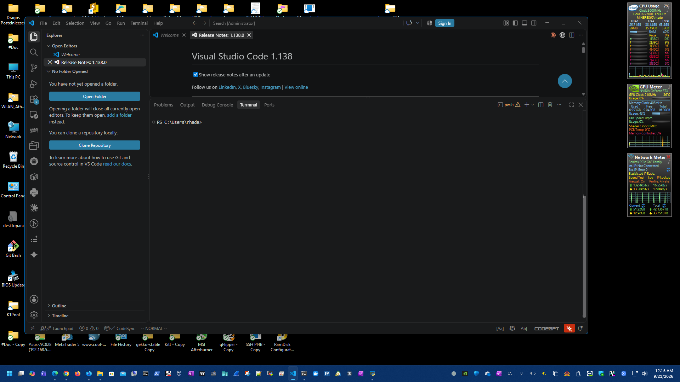This screenshot has width=680, height=382.
Task: Switch to the Problems panel tab
Action: click(163, 105)
